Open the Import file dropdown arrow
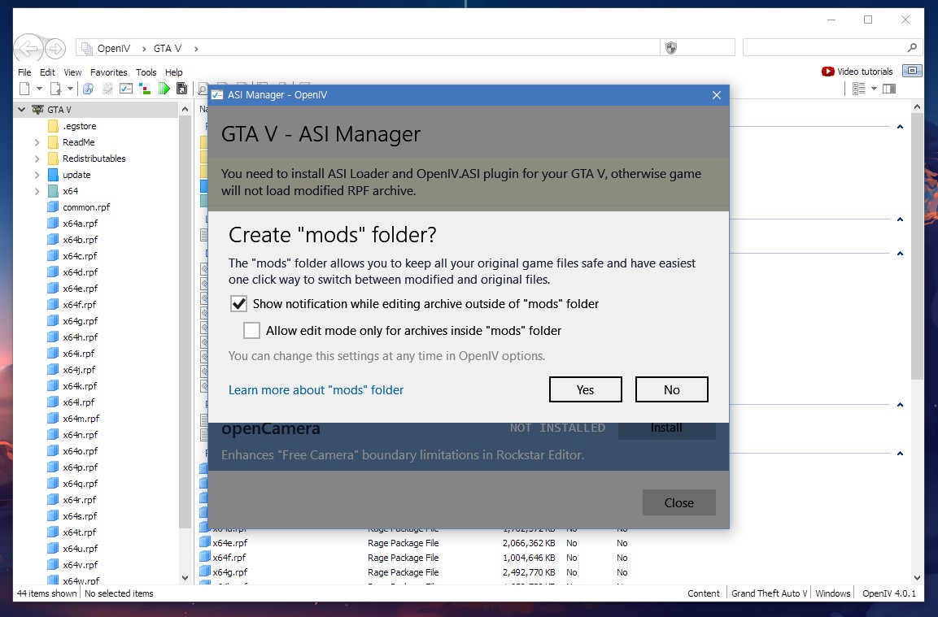This screenshot has width=938, height=617. 70,89
